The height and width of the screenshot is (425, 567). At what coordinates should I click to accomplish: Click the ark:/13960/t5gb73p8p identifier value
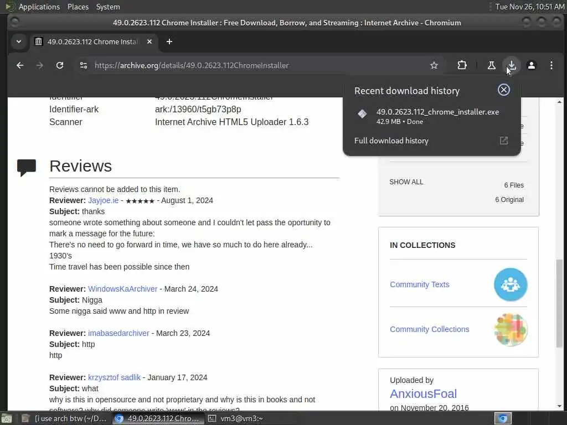click(x=198, y=109)
